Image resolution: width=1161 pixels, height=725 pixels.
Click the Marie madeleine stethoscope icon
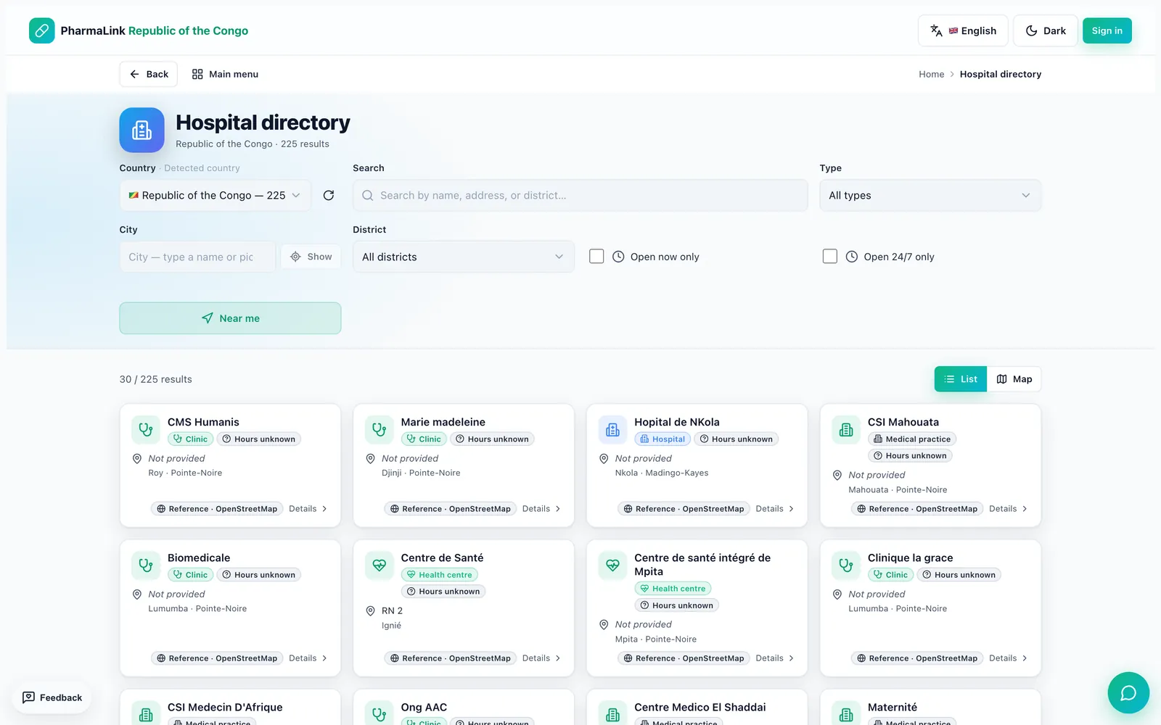380,429
